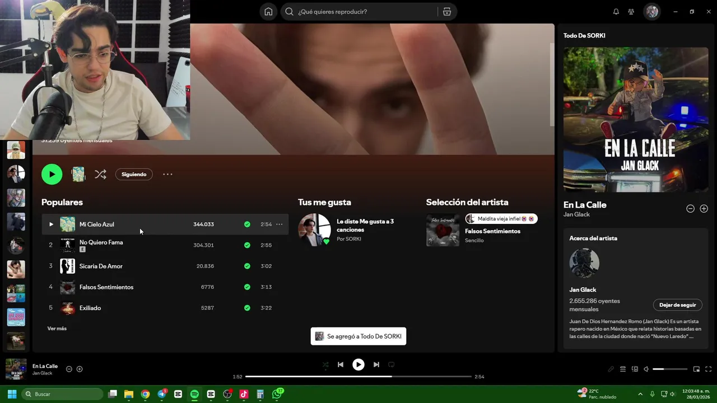This screenshot has width=717, height=403.
Task: Open connect to a device icon
Action: (x=635, y=369)
